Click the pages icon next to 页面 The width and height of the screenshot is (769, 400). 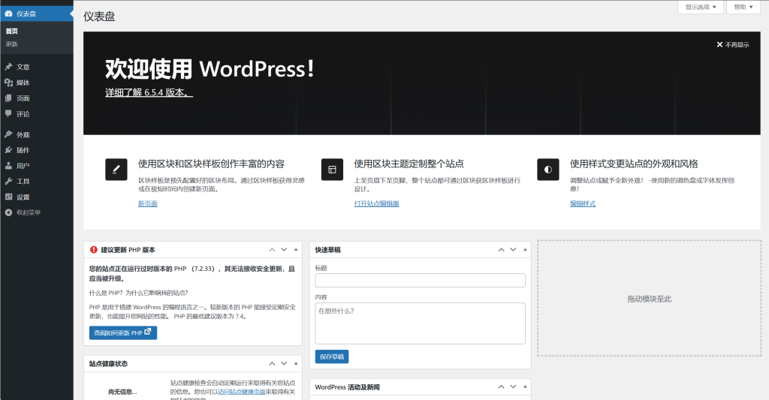8,98
